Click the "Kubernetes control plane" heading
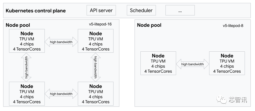 click(36, 11)
